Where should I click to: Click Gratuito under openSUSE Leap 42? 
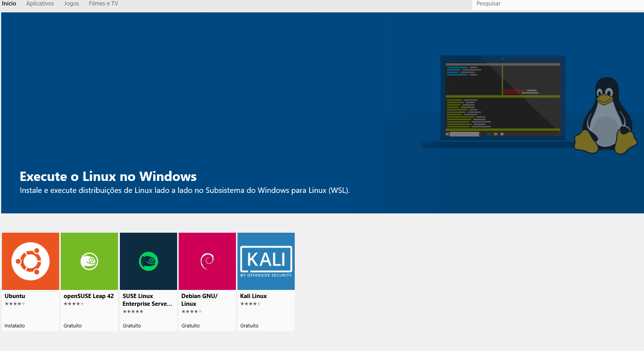click(x=73, y=326)
